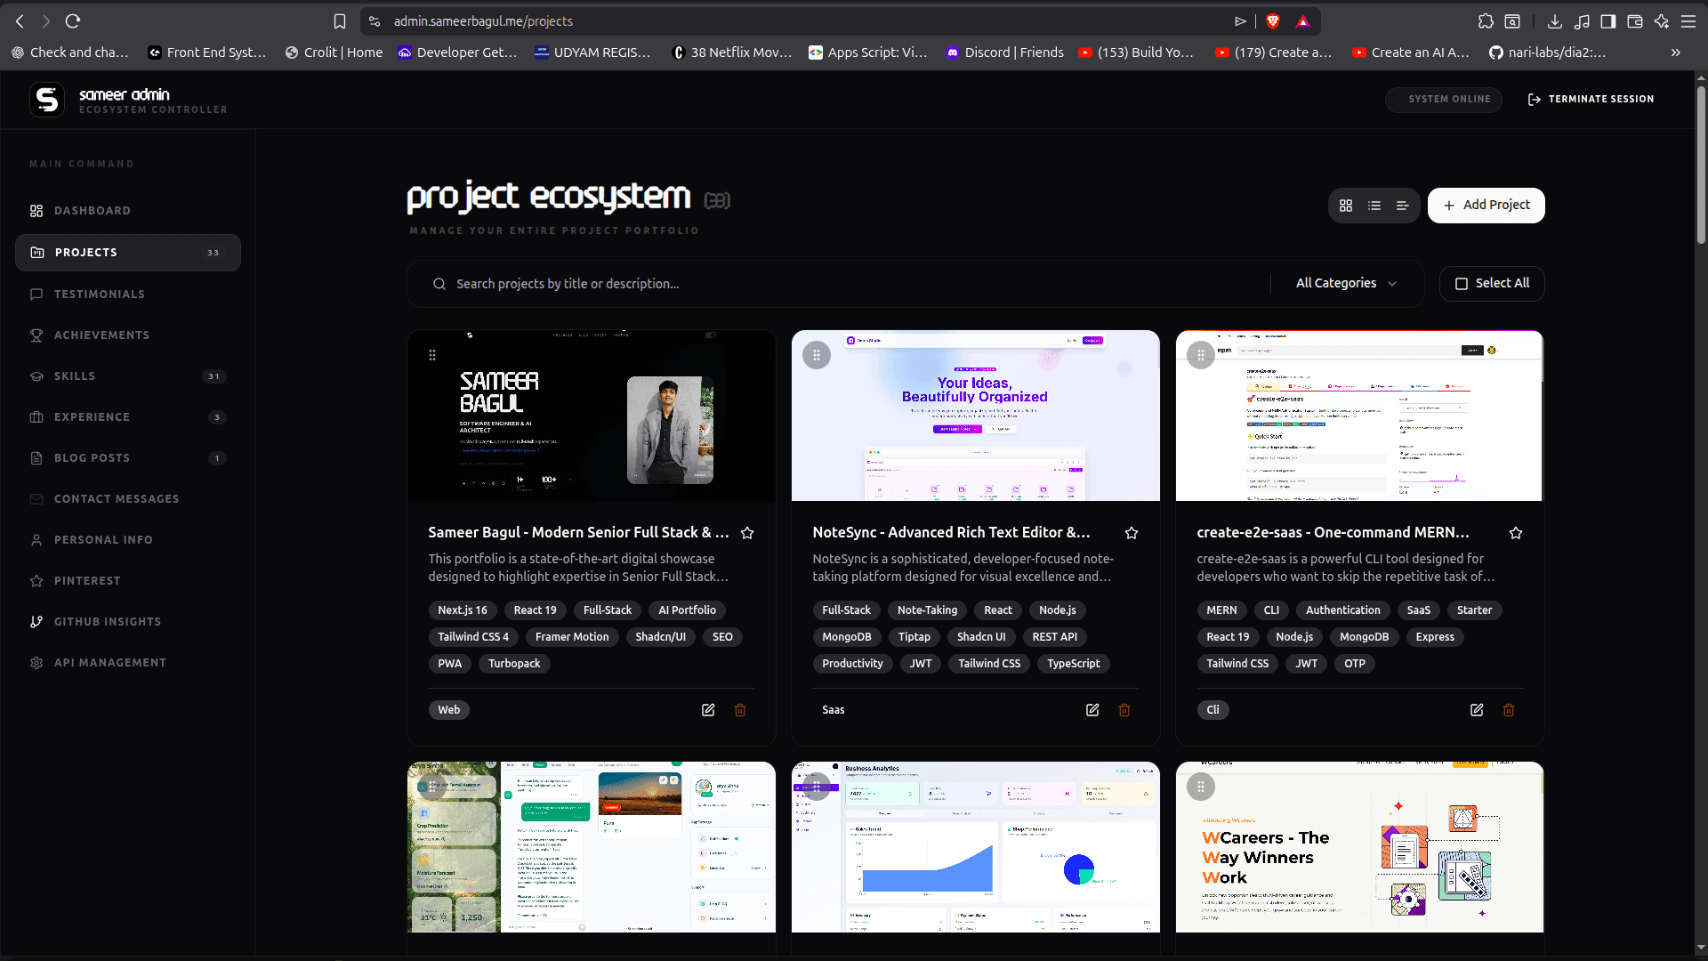Open Testimonials from the sidebar

pos(99,294)
